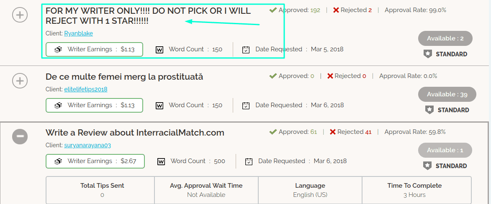The width and height of the screenshot is (491, 204).
Task: Click the 'Available : 1' button
Action: [445, 150]
